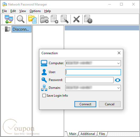Toggle password visibility eye icon
The width and height of the screenshot is (140, 137).
(118, 80)
